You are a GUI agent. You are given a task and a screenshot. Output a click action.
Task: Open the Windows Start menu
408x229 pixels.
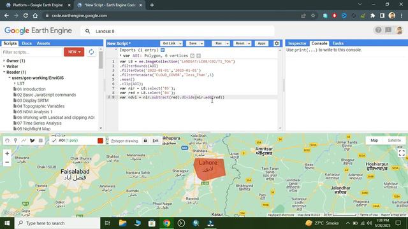pos(7,223)
